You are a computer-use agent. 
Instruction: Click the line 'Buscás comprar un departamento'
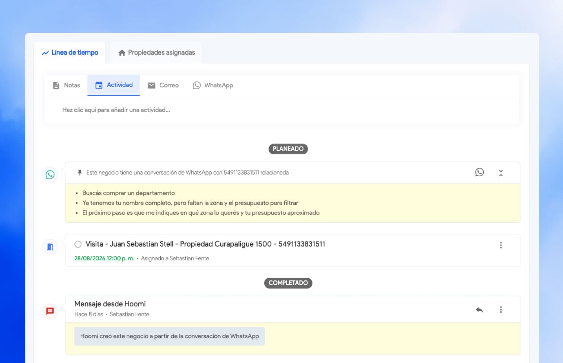tap(128, 193)
